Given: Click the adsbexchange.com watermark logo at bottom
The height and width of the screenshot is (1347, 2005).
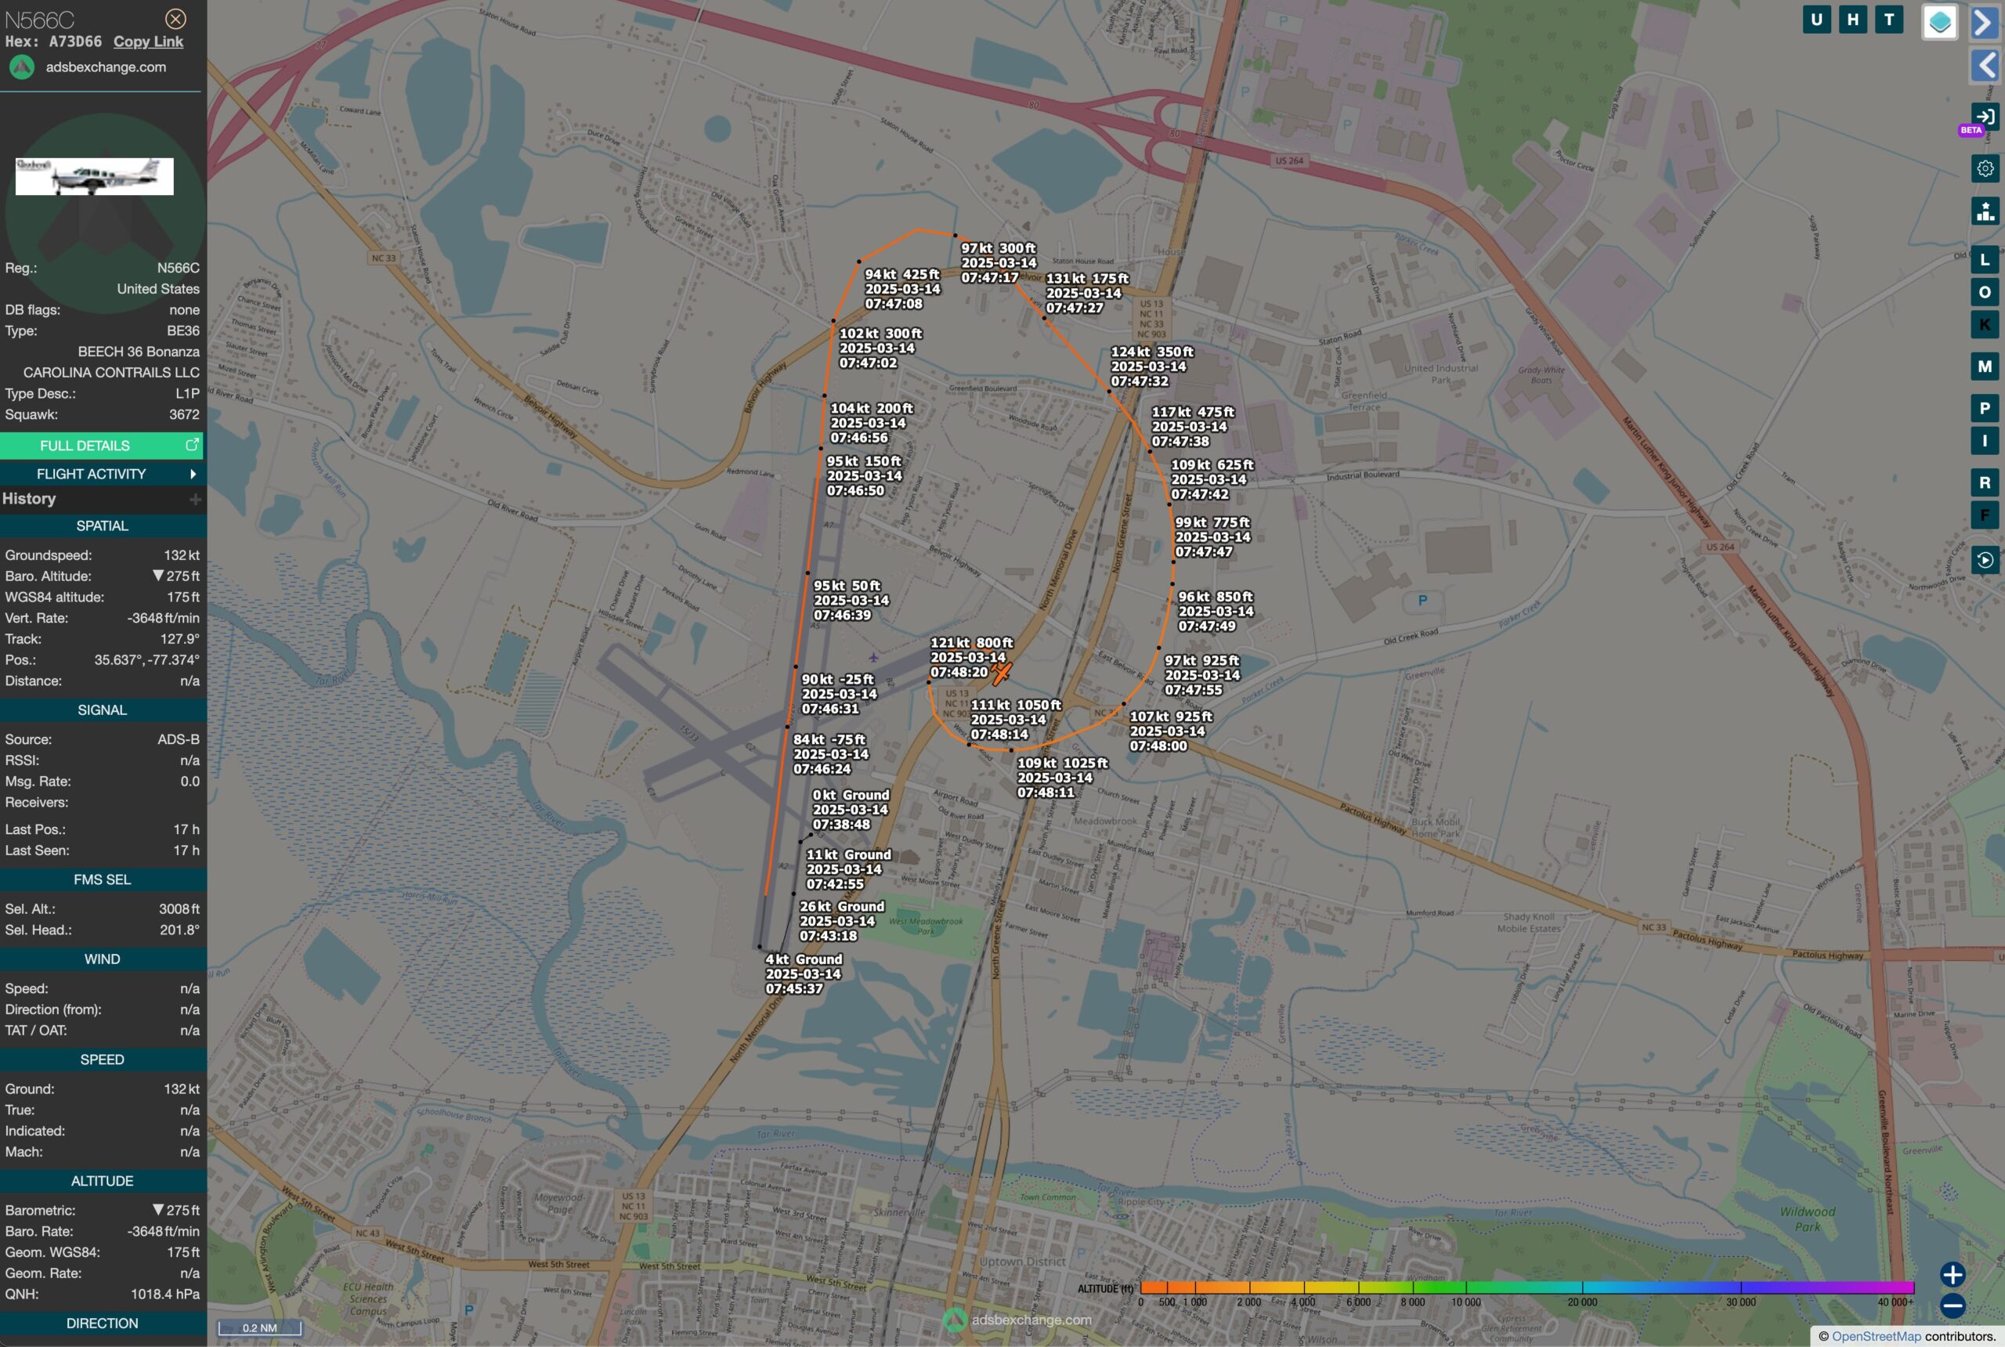Looking at the screenshot, I should click(x=1017, y=1320).
